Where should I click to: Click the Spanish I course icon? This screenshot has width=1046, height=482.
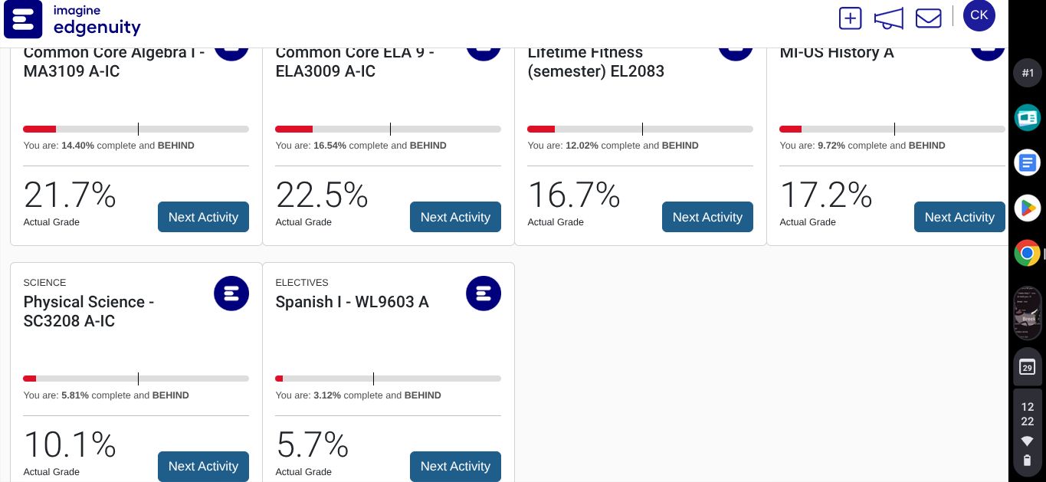point(484,293)
